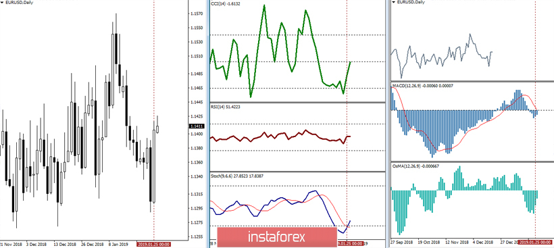Click the 19 Oct 2018 date label
Screen dimensions: 554x248
[x=428, y=243]
